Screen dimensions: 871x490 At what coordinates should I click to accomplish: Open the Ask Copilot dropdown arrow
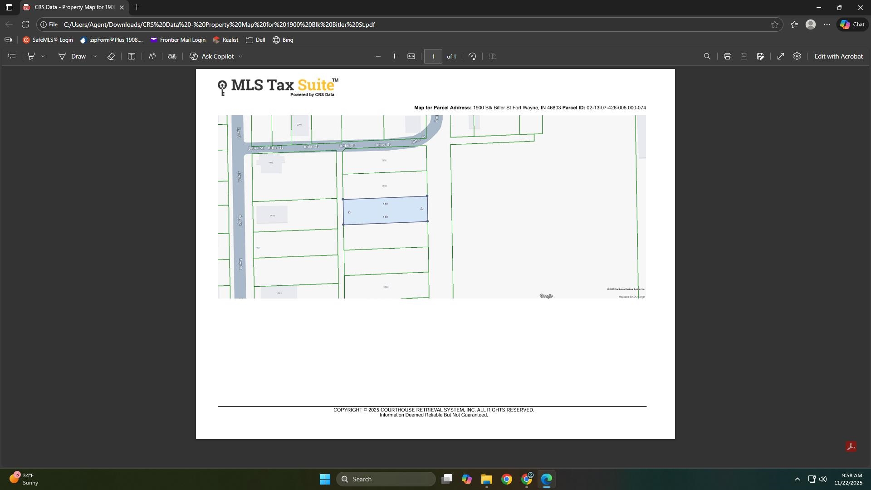click(240, 56)
